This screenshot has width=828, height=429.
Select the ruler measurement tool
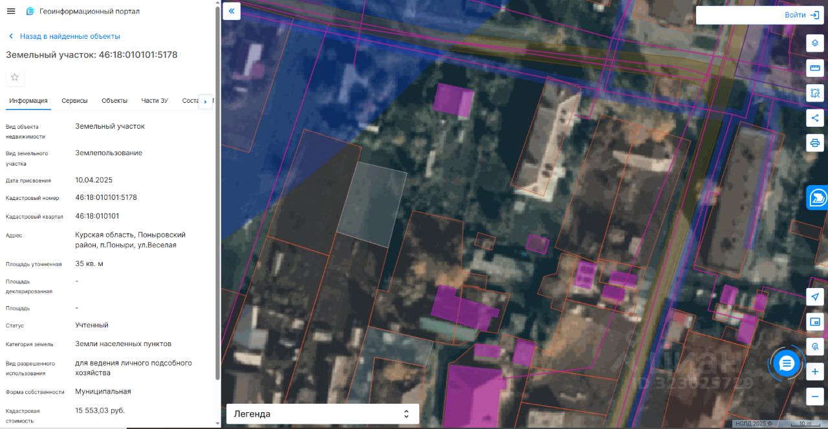tap(815, 68)
